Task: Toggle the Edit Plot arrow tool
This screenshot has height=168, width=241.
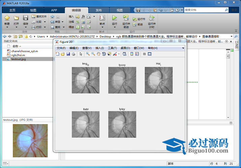Action: coord(81,54)
